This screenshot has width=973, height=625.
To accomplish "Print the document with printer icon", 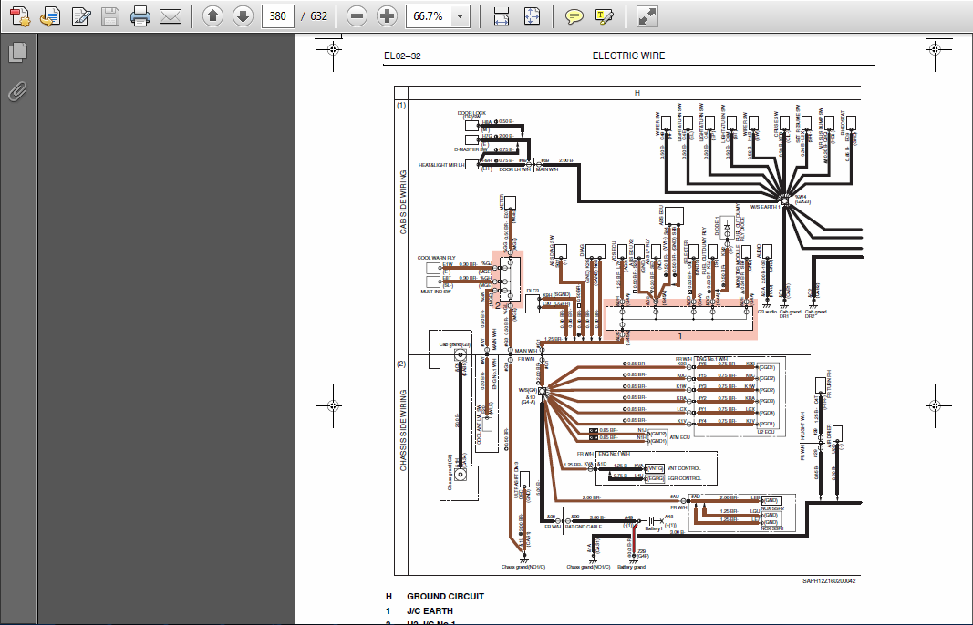I will pos(140,16).
